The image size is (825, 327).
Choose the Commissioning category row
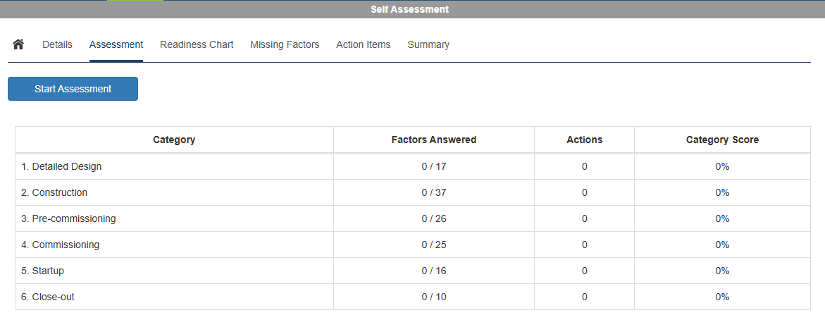[x=60, y=245]
